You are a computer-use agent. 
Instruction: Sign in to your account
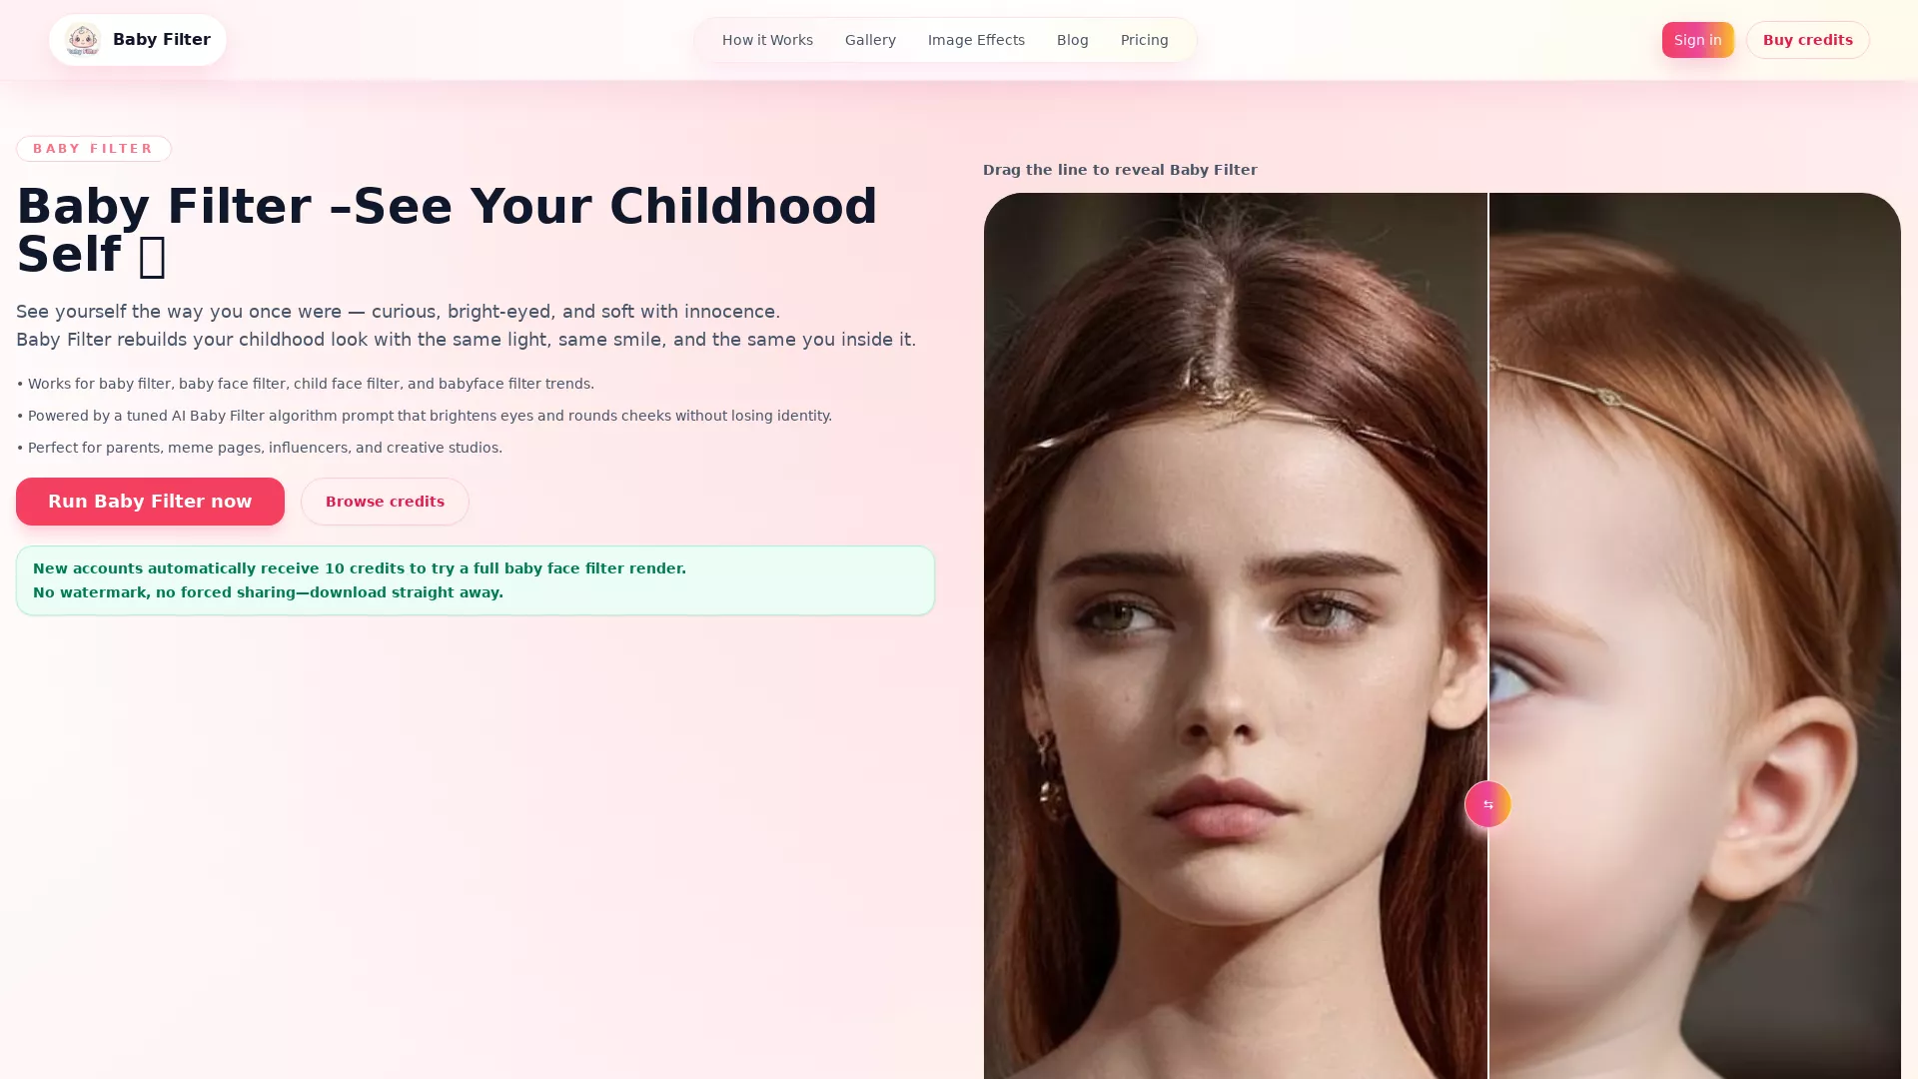[1697, 40]
